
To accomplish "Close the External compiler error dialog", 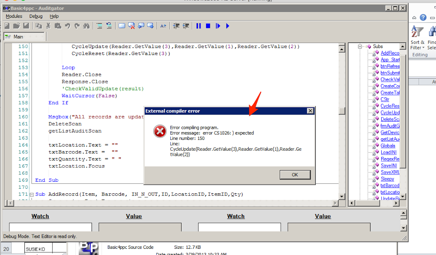I will point(310,111).
